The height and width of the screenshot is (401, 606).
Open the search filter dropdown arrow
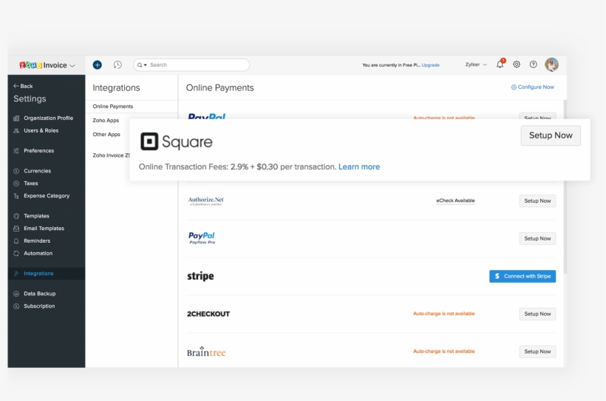click(146, 65)
